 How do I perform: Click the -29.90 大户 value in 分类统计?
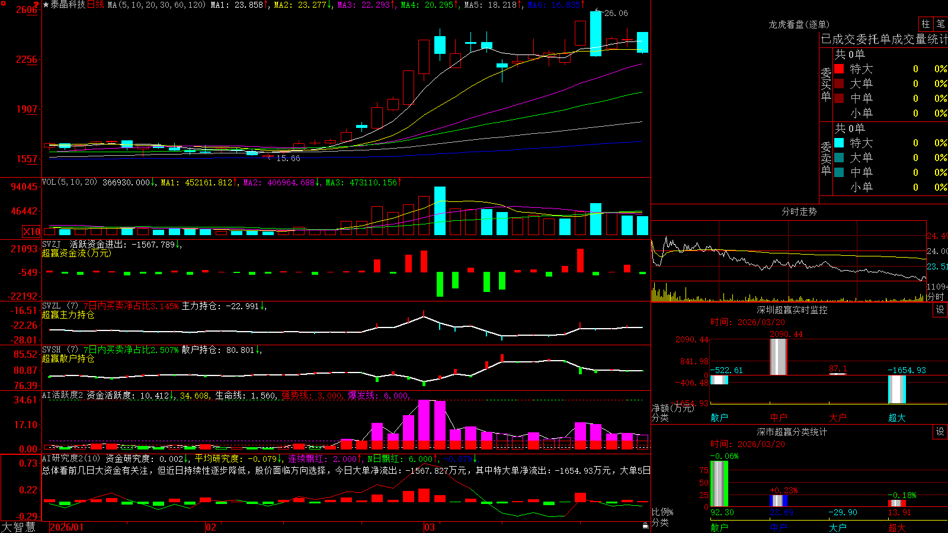pyautogui.click(x=843, y=512)
